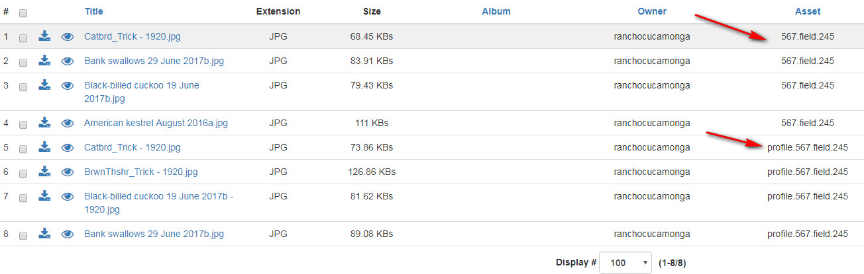Preview BrwnThshr_Trick image using eye icon
Viewport: 864px width, 274px height.
click(x=68, y=172)
